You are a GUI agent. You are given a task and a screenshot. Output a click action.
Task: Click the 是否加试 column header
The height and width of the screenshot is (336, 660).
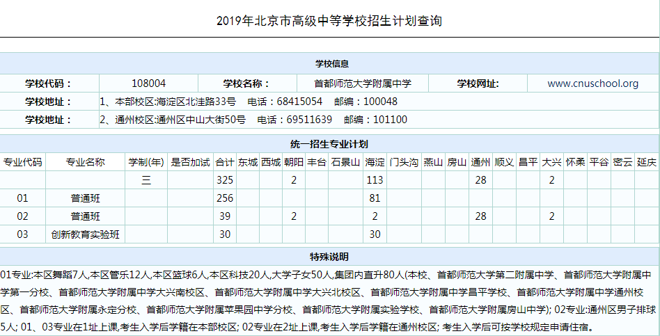pyautogui.click(x=190, y=162)
